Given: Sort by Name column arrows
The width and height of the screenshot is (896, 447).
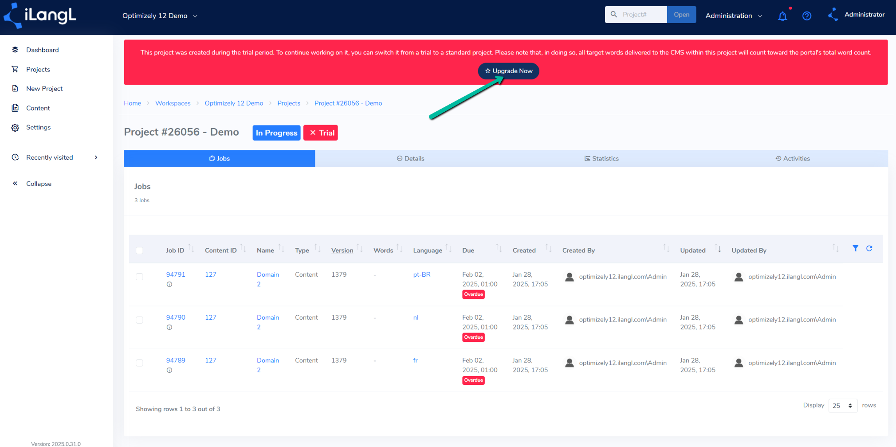Looking at the screenshot, I should pos(281,248).
